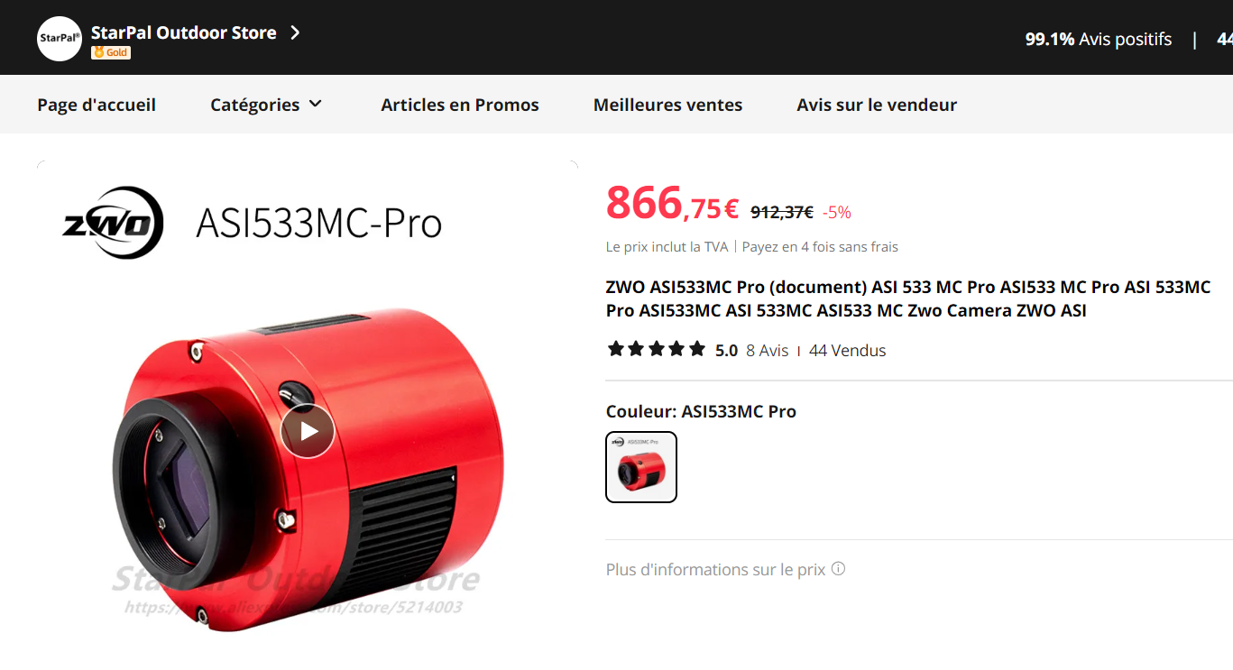Click 44 Vendus sold count
The width and height of the screenshot is (1233, 670).
848,351
